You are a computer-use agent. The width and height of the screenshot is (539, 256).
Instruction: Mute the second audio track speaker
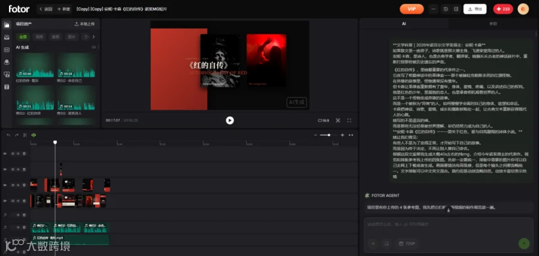[19, 227]
